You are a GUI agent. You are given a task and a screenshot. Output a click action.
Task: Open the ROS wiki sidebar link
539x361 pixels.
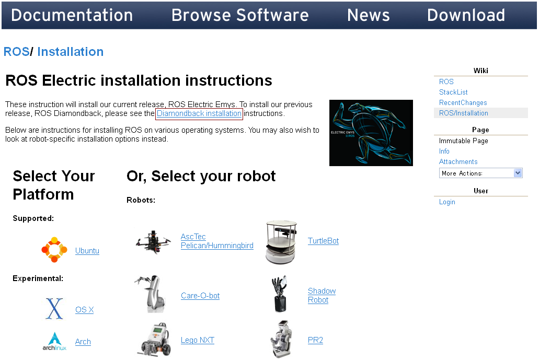[x=446, y=81]
